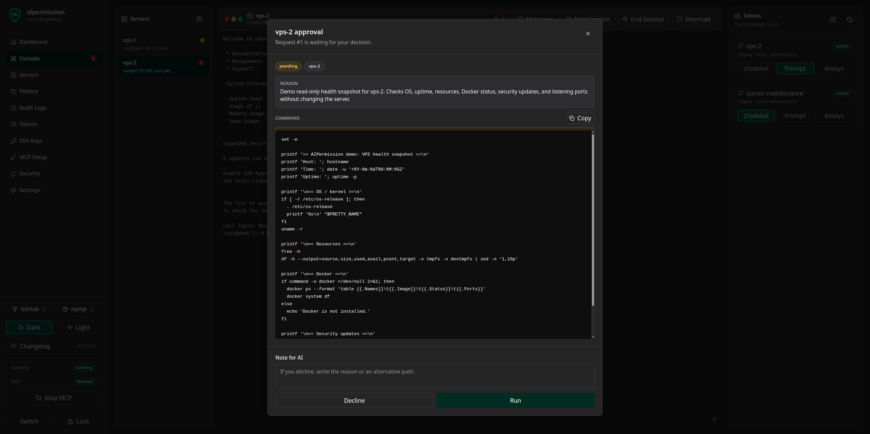Close the vps-2 approval dialog
The height and width of the screenshot is (434, 870).
click(x=588, y=33)
